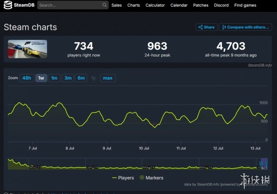Click the 13 Jul axis label
The height and width of the screenshot is (194, 277).
(255, 148)
